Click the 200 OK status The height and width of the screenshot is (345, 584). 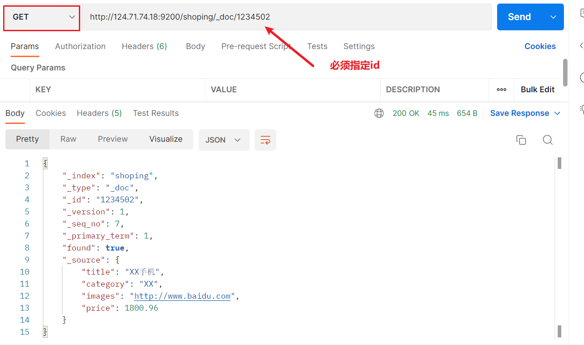406,113
